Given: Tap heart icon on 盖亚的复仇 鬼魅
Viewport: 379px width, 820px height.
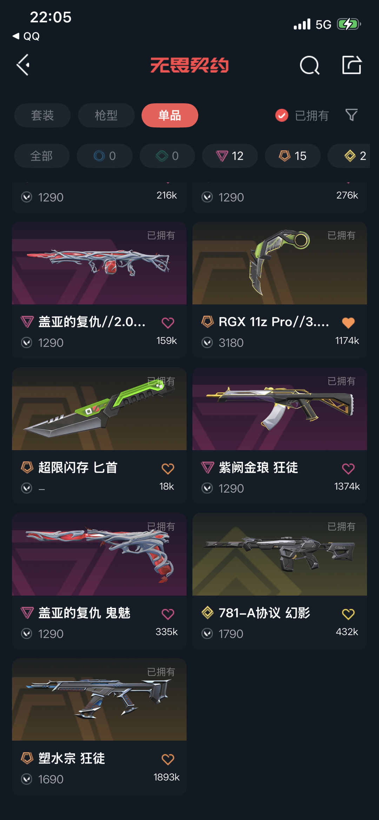Looking at the screenshot, I should tap(168, 614).
